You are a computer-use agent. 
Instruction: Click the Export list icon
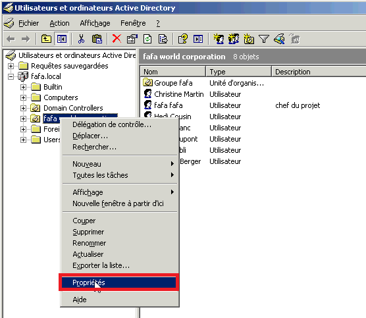click(x=163, y=39)
